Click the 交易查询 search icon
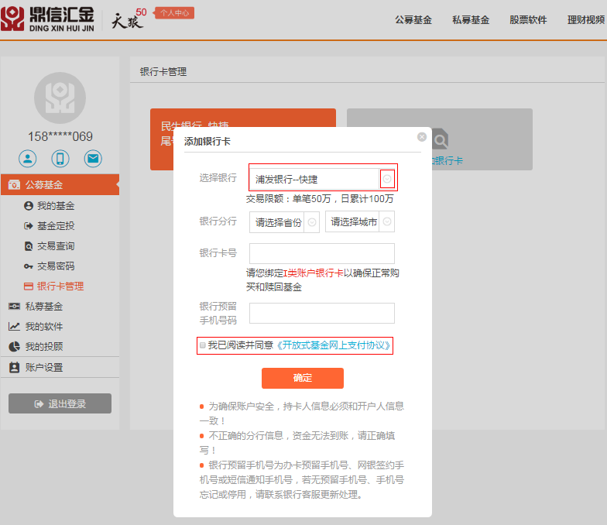This screenshot has width=607, height=525. point(28,246)
